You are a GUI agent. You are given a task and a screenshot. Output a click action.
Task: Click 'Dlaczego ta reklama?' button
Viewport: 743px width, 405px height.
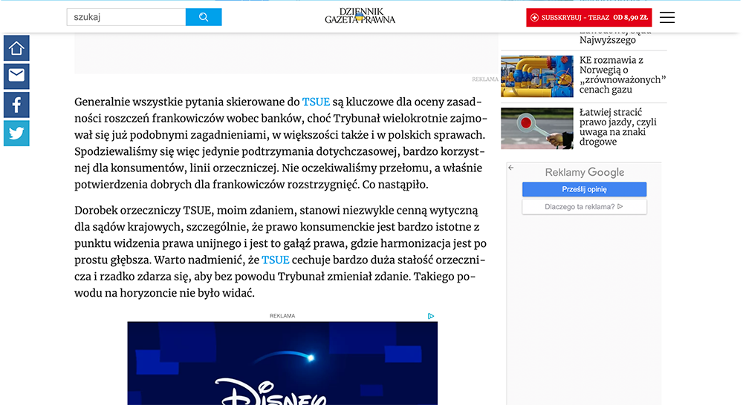(584, 207)
